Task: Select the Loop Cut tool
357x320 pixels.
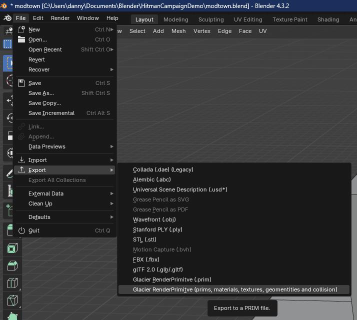Action: click(x=12, y=283)
